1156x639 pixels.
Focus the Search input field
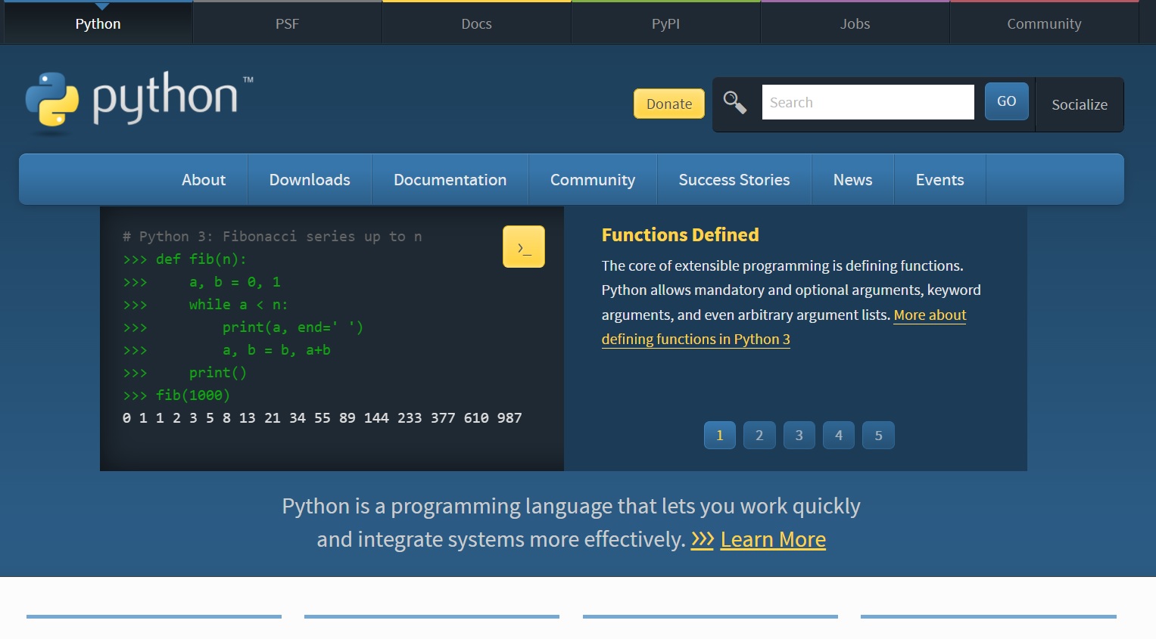click(x=868, y=102)
